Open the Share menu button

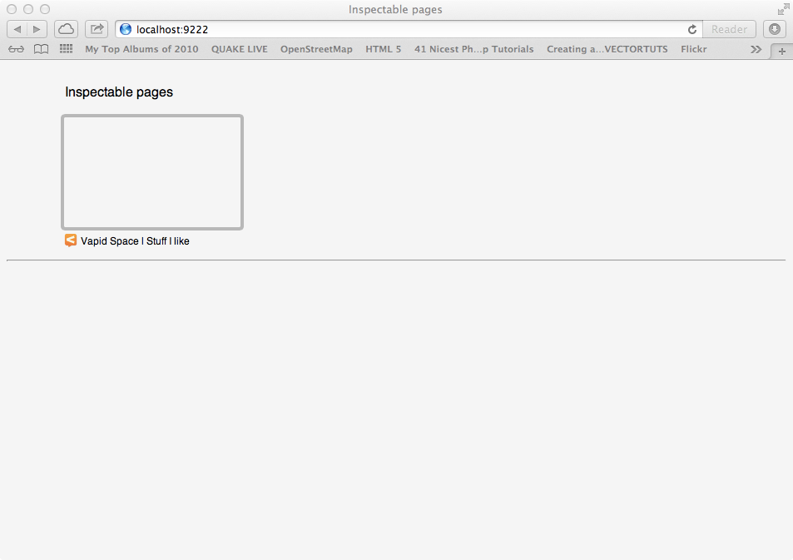click(97, 29)
